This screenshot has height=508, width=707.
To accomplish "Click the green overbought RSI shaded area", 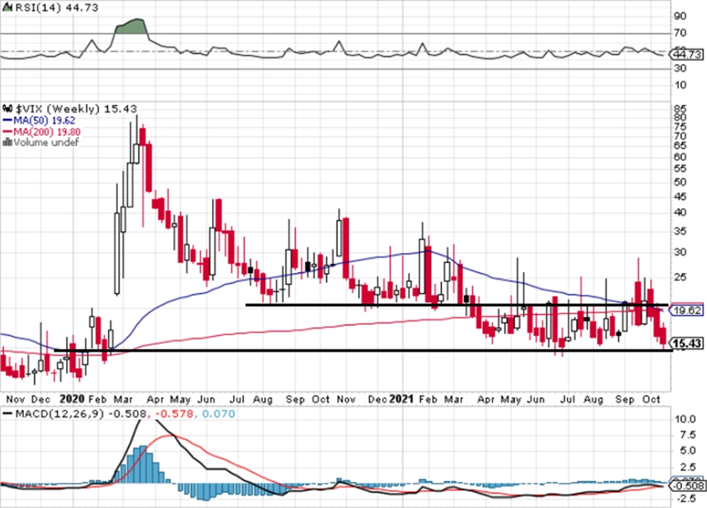I will click(131, 27).
